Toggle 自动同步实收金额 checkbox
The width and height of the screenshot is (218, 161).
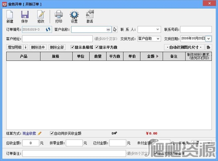pyautogui.click(x=52, y=133)
